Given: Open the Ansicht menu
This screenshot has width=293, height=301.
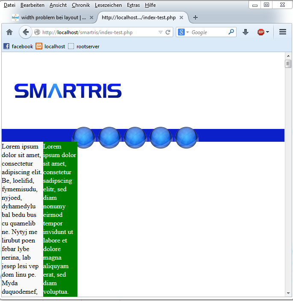Looking at the screenshot, I should (58, 5).
